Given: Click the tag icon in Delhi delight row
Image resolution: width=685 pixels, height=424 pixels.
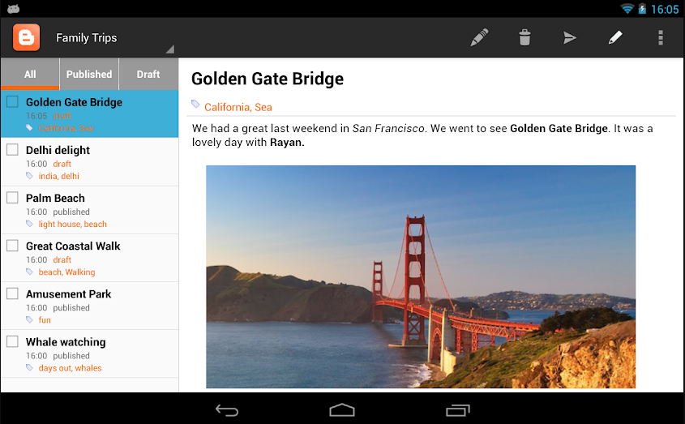Looking at the screenshot, I should [x=29, y=176].
